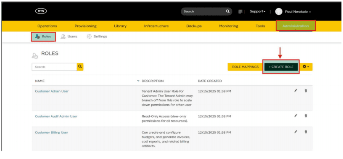343x159 pixels.
Task: Click the MTN logo
Action: pyautogui.click(x=41, y=11)
